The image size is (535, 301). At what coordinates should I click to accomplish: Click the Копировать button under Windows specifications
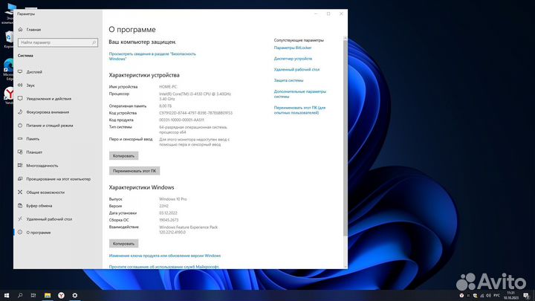click(123, 244)
